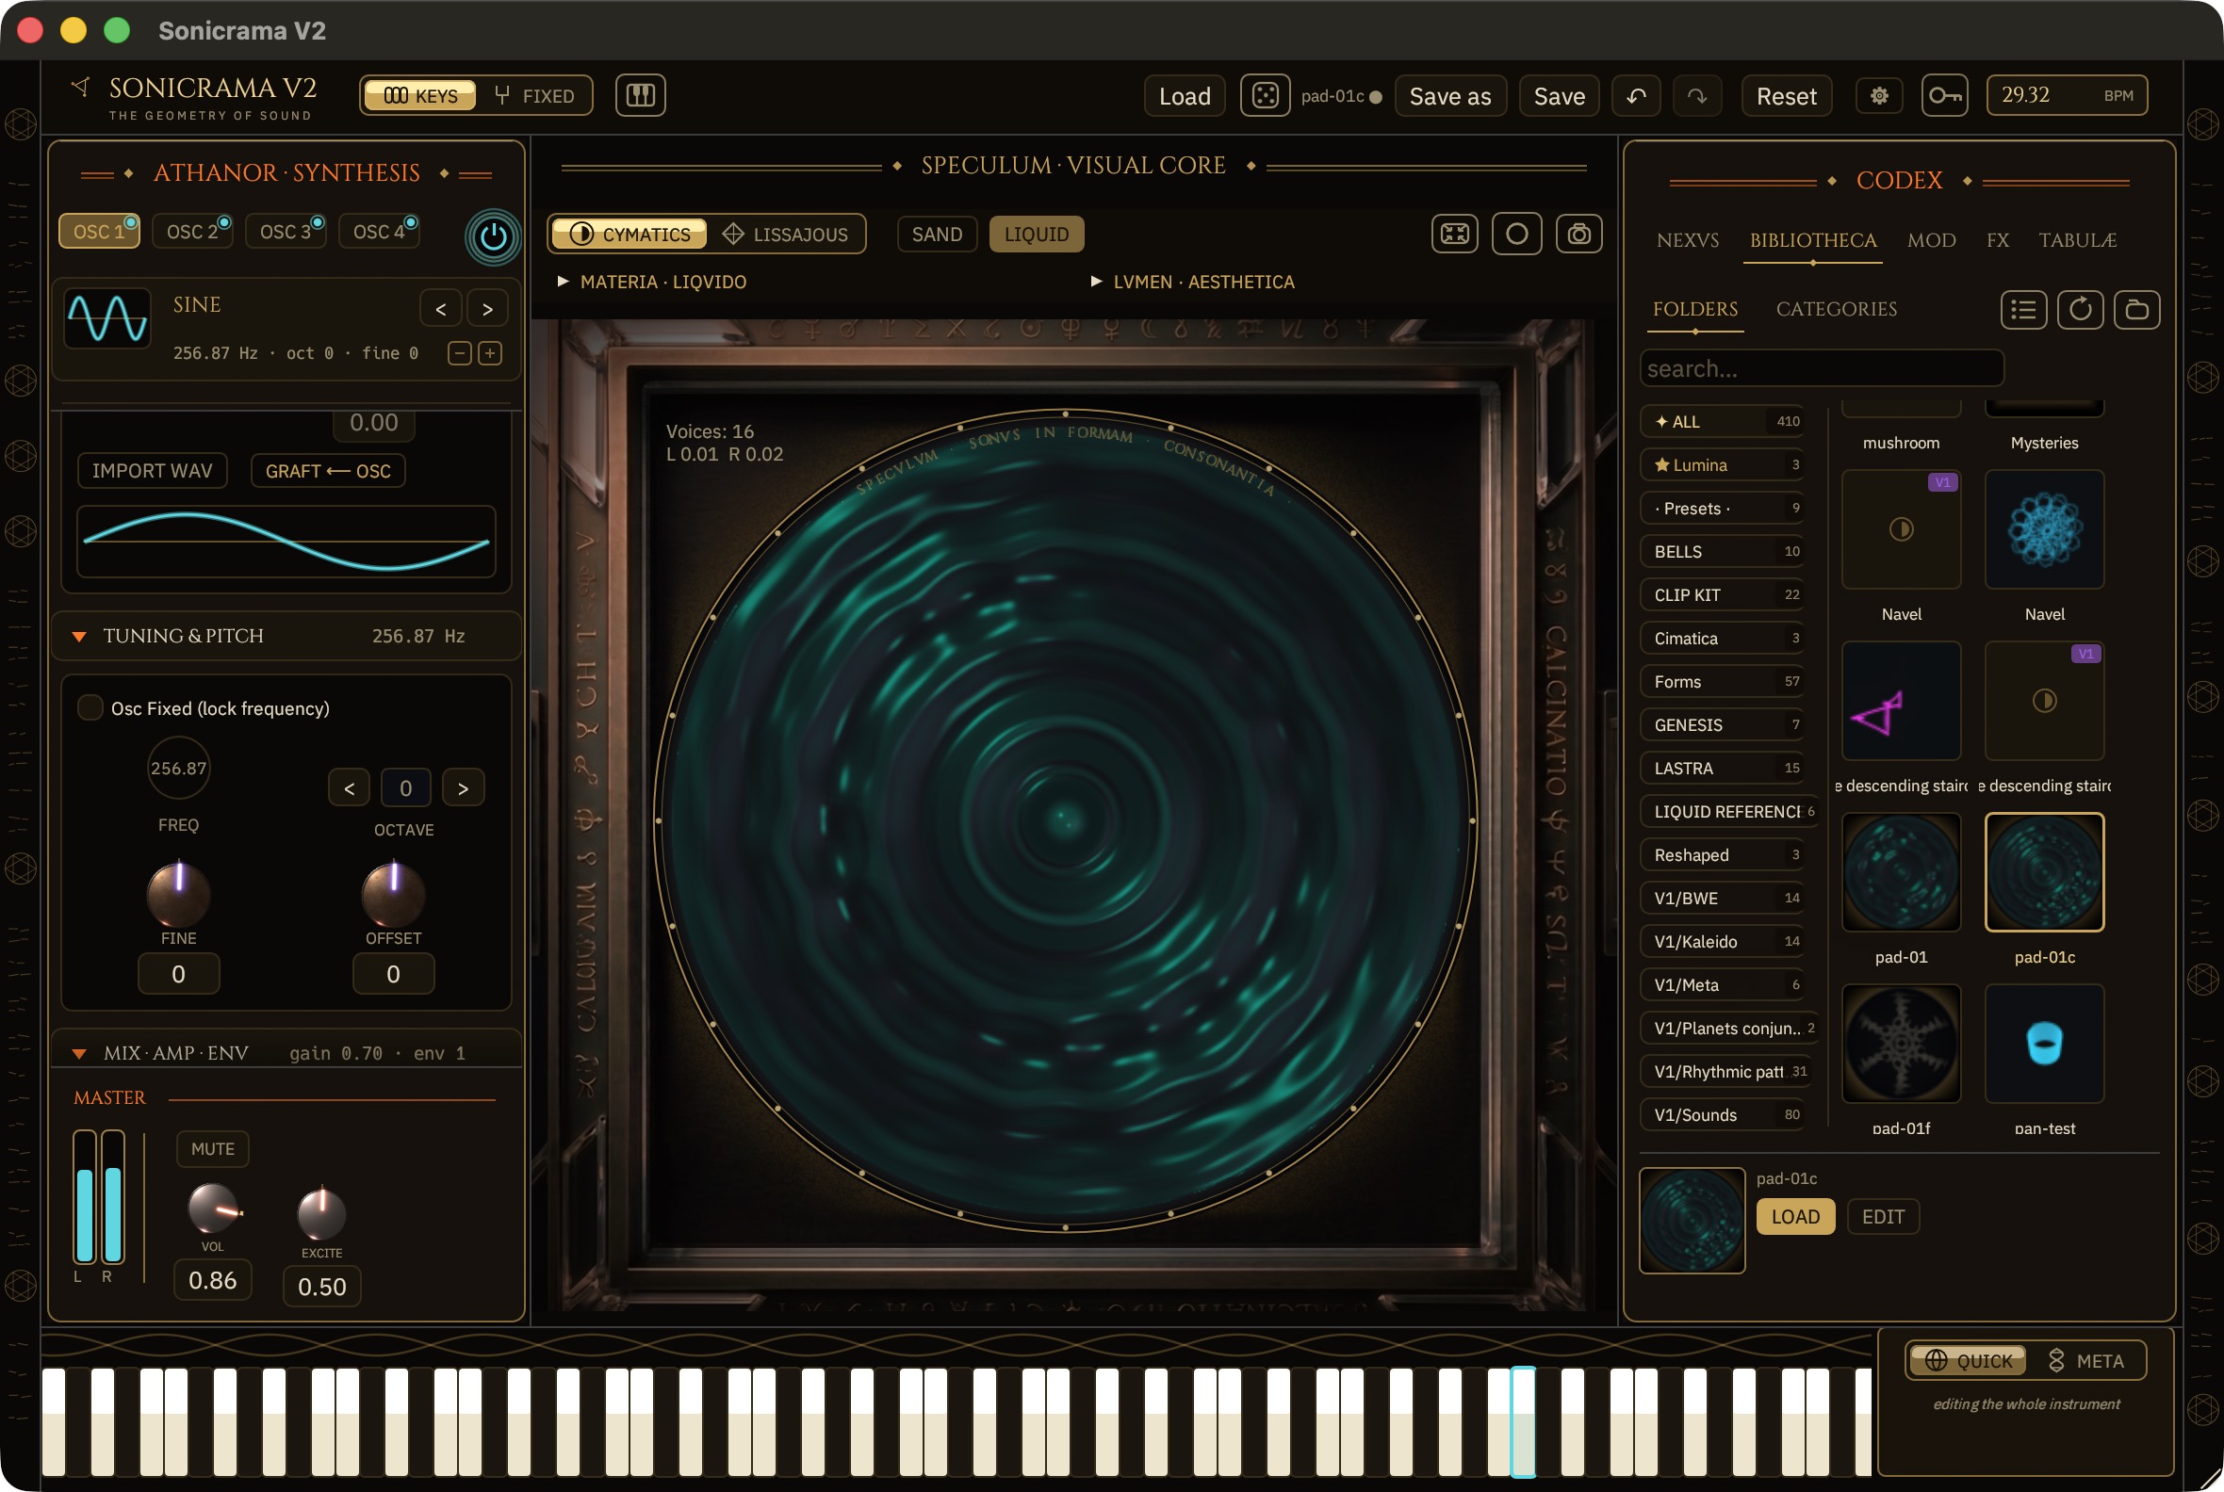Open the piano keyboard panel icon
This screenshot has width=2224, height=1492.
click(x=640, y=95)
